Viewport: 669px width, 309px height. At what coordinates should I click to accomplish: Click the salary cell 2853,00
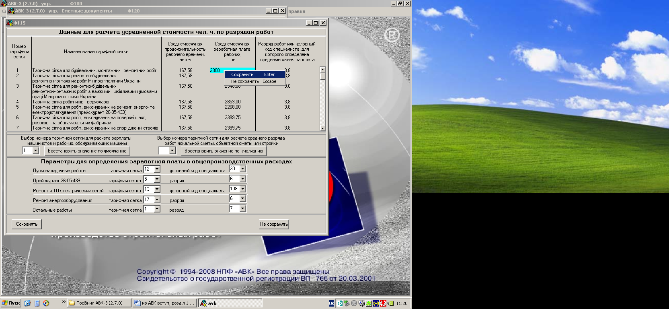tap(232, 102)
